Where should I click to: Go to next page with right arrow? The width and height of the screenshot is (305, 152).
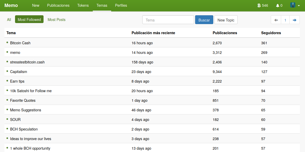[x=295, y=20]
